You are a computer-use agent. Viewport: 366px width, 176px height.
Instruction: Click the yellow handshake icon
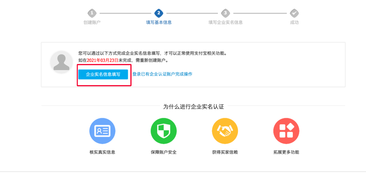[x=225, y=131]
